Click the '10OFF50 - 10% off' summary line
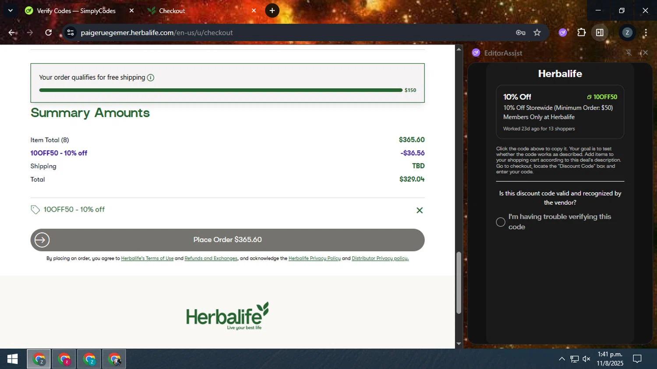The height and width of the screenshot is (369, 657). [59, 153]
